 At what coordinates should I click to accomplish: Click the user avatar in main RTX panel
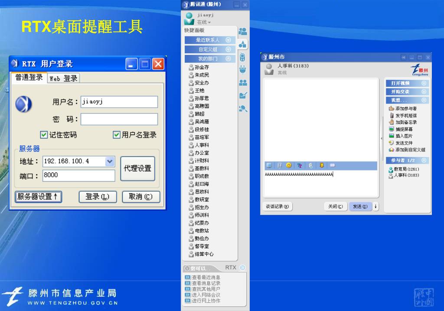tap(189, 18)
